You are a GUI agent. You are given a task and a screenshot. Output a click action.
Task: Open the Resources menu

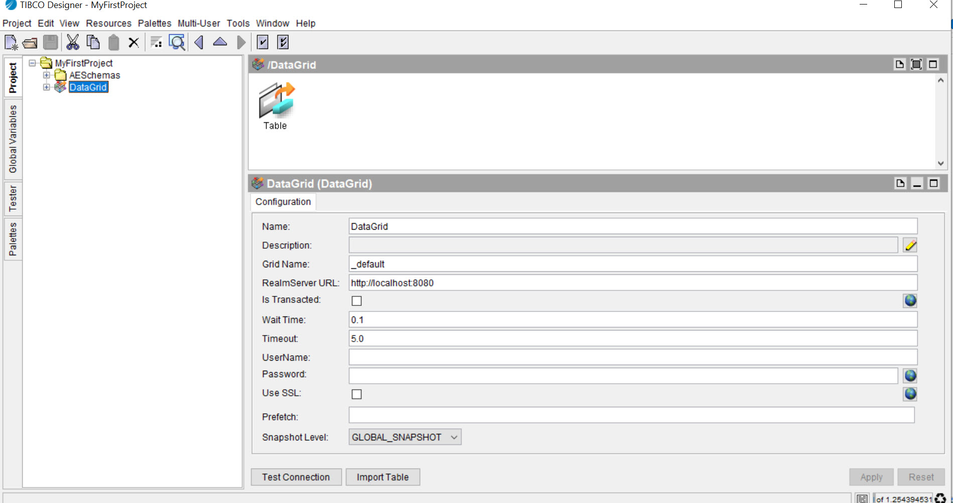pyautogui.click(x=108, y=23)
